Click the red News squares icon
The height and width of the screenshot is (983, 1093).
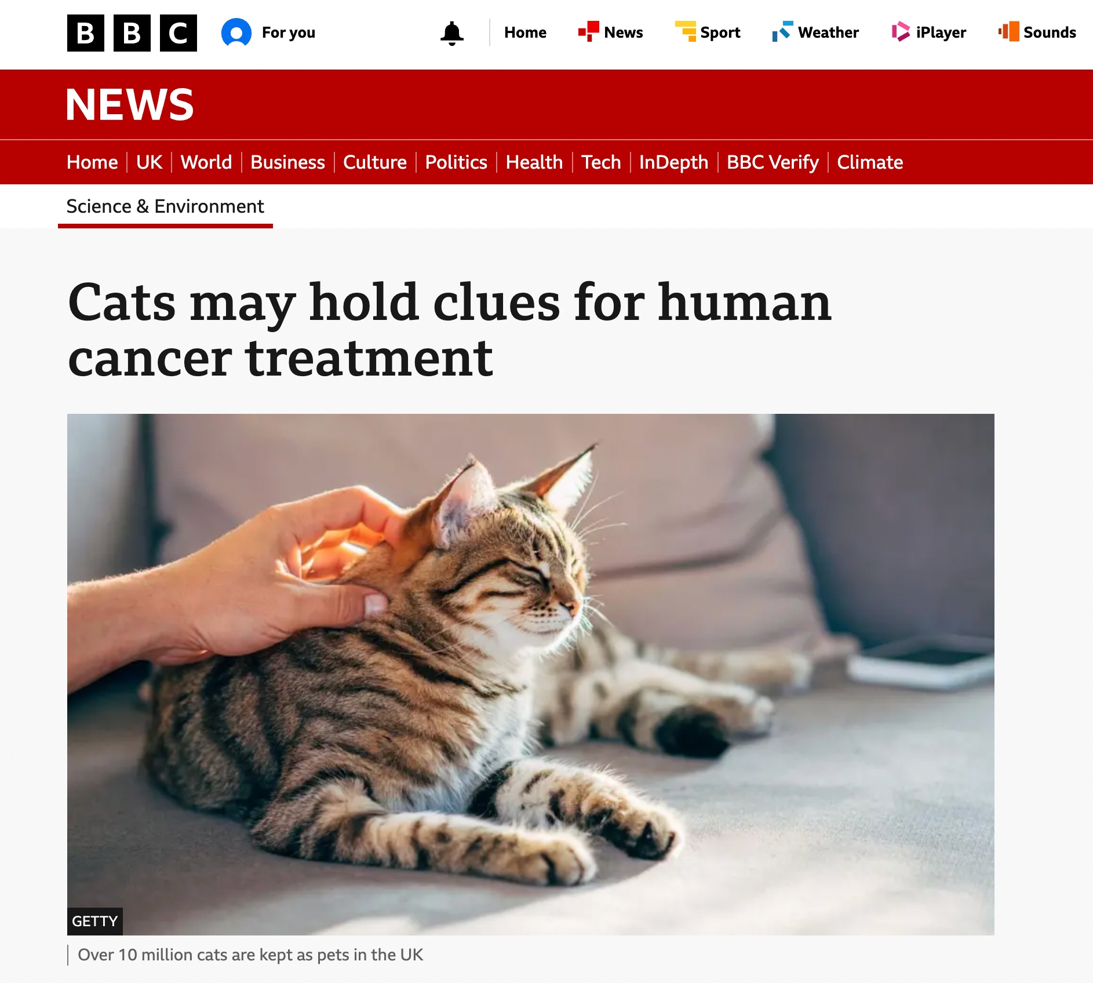point(588,31)
